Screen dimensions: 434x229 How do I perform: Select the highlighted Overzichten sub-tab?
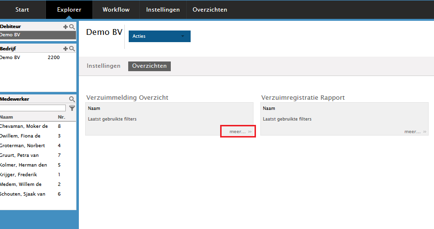(x=149, y=66)
